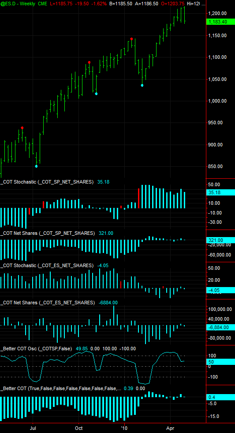This screenshot has width=235, height=433.
Task: Click the cyan 321.00 axis value tag
Action: tap(220, 240)
